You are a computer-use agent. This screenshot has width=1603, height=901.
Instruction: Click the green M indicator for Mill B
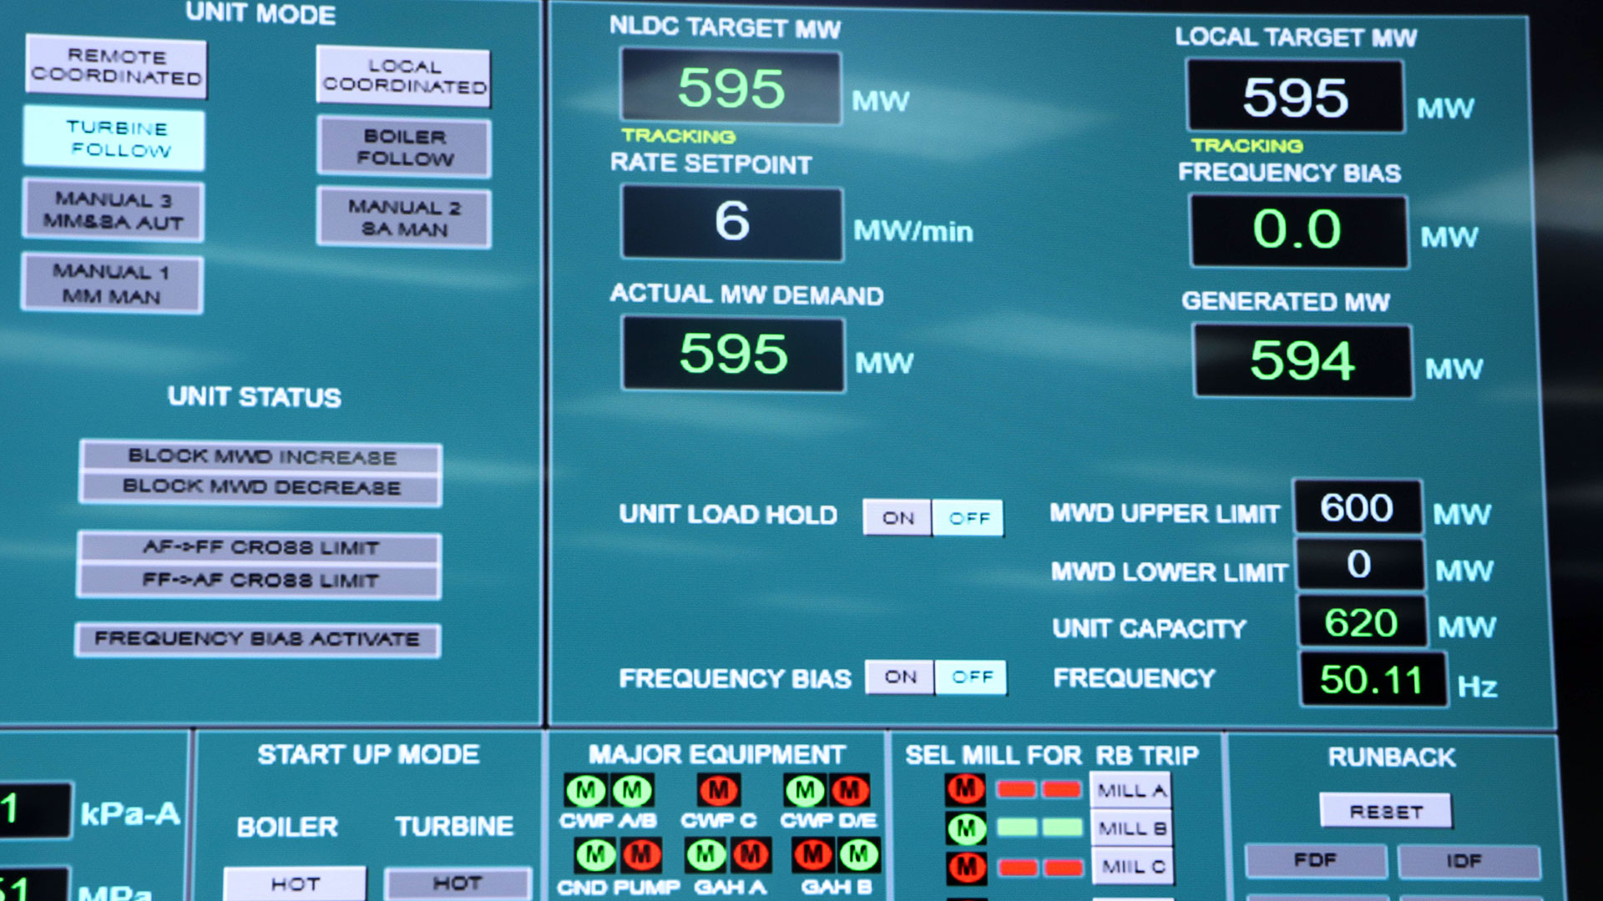pyautogui.click(x=966, y=828)
